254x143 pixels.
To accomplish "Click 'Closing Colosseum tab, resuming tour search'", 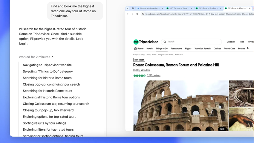I will 56,104.
